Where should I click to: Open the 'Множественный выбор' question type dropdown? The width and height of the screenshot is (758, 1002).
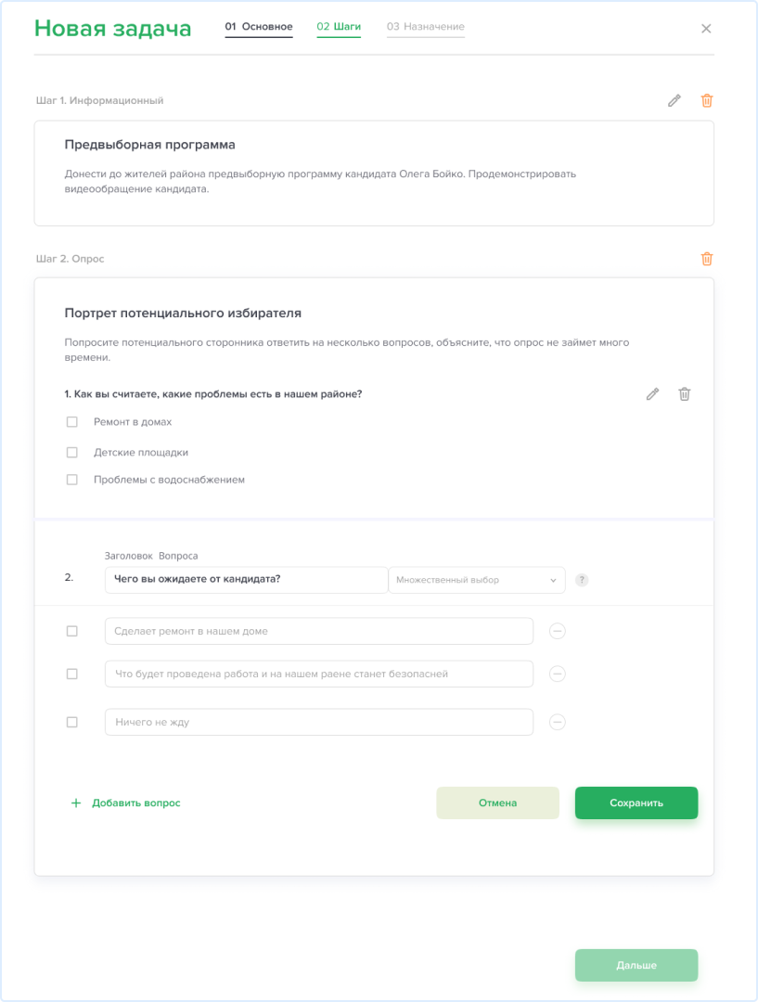(x=477, y=580)
